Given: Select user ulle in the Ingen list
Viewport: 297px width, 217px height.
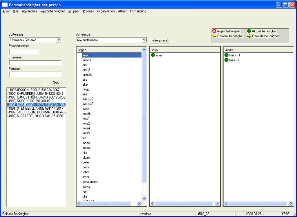Looking at the screenshot, I should pos(85,196).
